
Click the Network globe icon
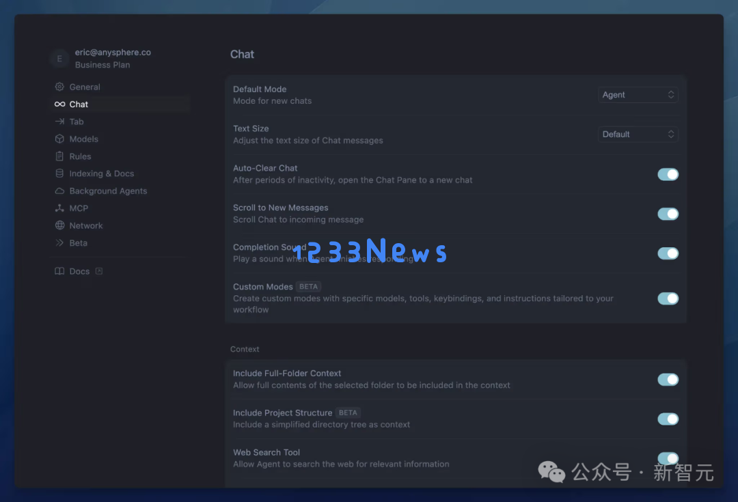59,225
